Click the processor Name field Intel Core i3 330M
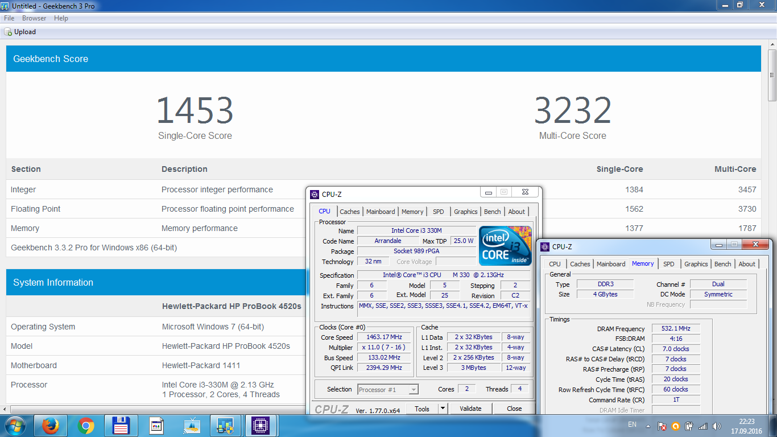This screenshot has height=437, width=777. [x=416, y=230]
